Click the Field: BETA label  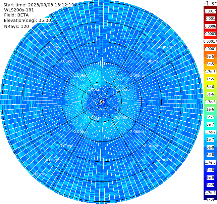pos(16,15)
